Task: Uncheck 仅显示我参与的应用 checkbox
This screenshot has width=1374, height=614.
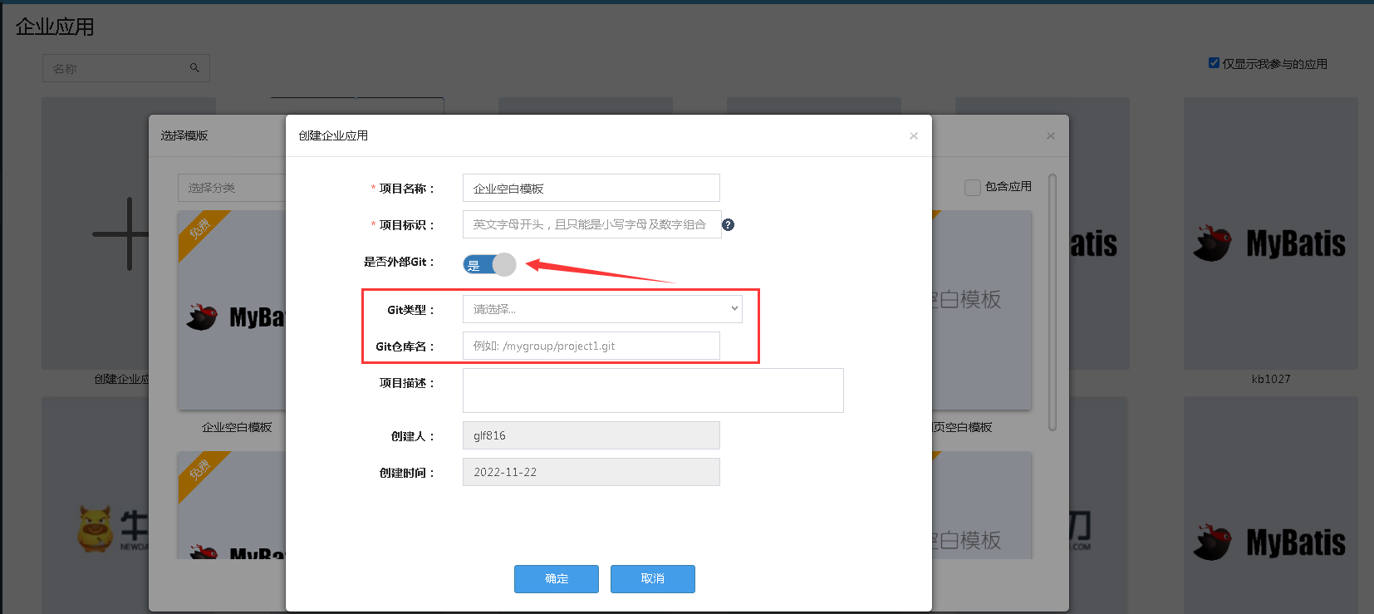Action: 1214,63
